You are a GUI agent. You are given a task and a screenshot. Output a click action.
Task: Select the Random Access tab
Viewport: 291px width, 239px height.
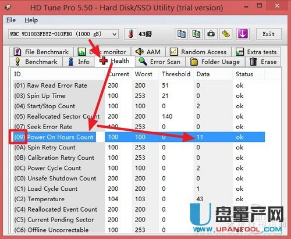(198, 52)
